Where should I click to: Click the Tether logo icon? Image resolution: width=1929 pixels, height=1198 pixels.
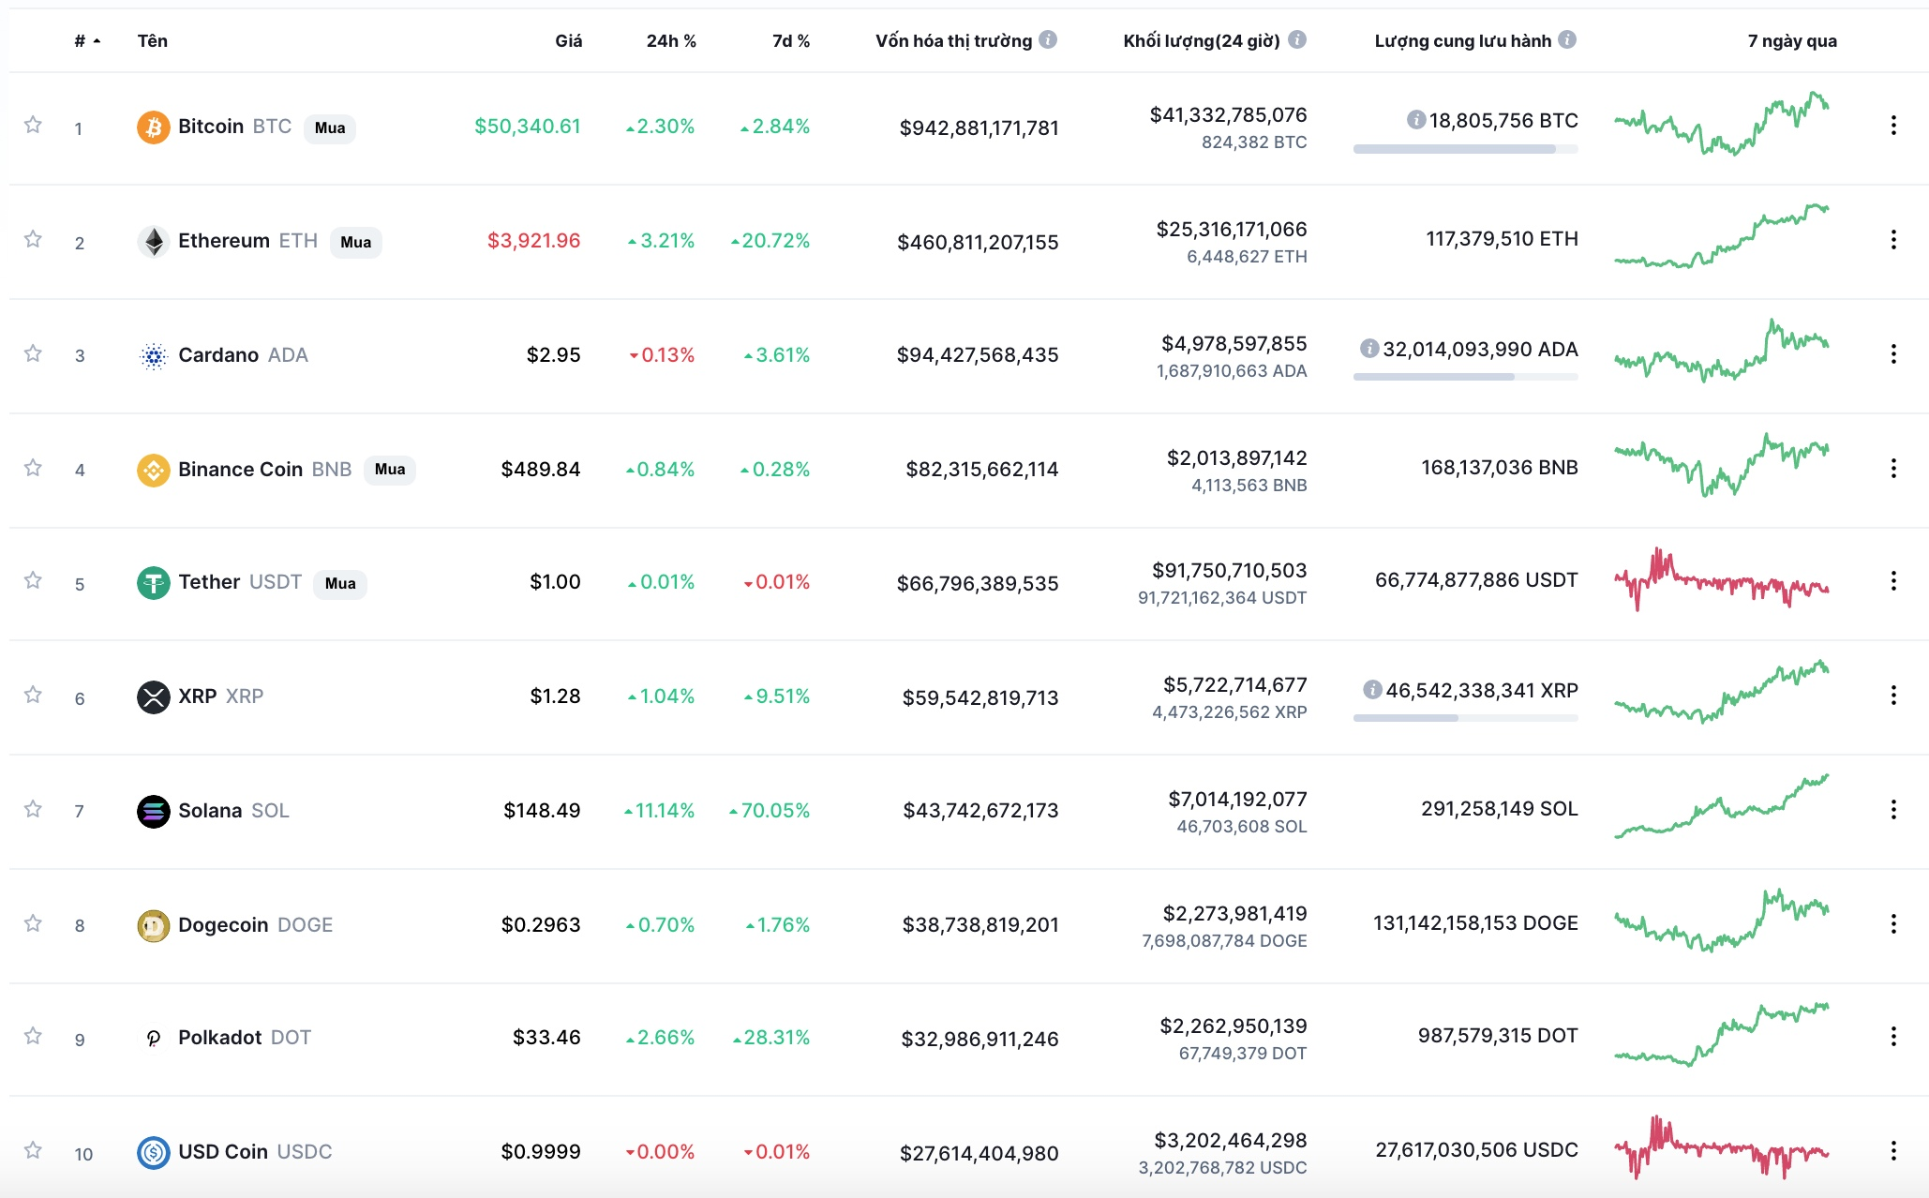point(154,583)
